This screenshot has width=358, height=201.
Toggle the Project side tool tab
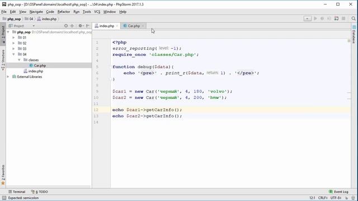[x=3, y=33]
